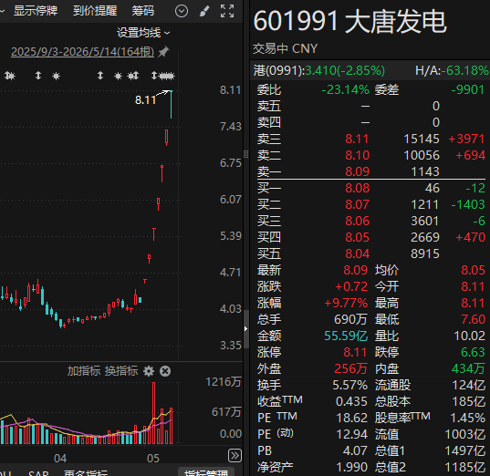Pin the 2025/9/3-2026/5/14 date range
The width and height of the screenshot is (490, 476).
pos(163,52)
